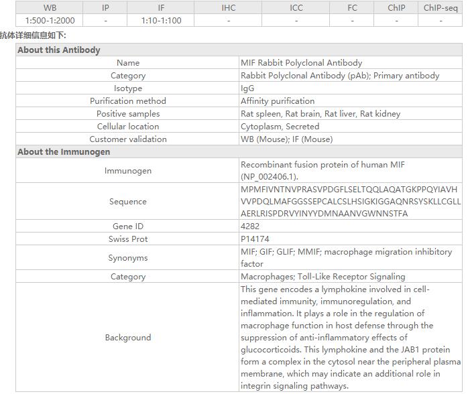Click the WB column header
The image size is (468, 394).
(x=50, y=8)
